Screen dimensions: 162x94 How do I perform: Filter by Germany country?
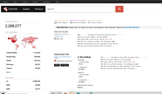coord(10,64)
